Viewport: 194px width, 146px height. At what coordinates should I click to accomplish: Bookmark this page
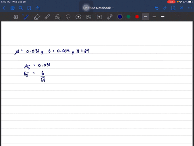point(29,8)
